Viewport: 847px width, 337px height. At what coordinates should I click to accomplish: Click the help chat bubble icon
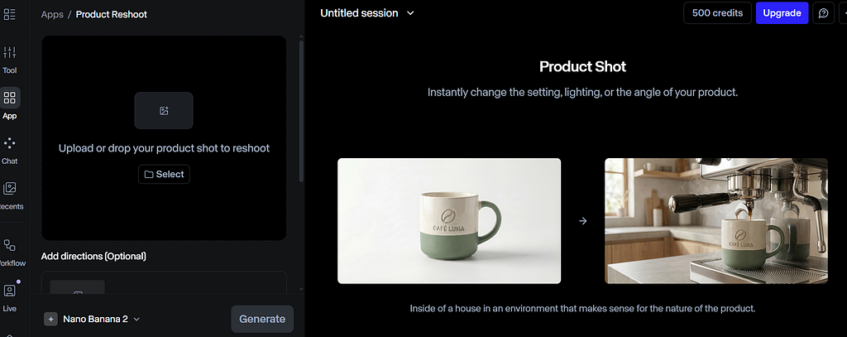823,13
